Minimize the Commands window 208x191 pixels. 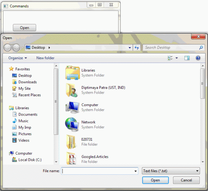[x=91, y=5]
